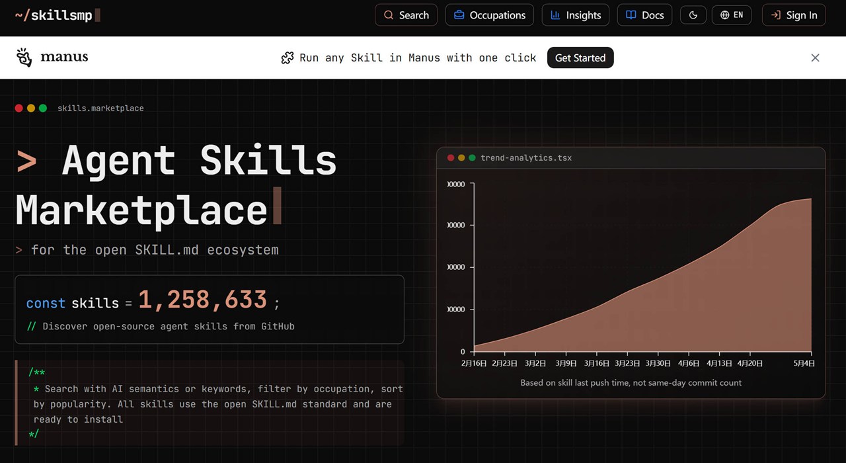Viewport: 846px width, 463px height.
Task: Click the 'Run any Skill in Manus' text
Action: [418, 58]
